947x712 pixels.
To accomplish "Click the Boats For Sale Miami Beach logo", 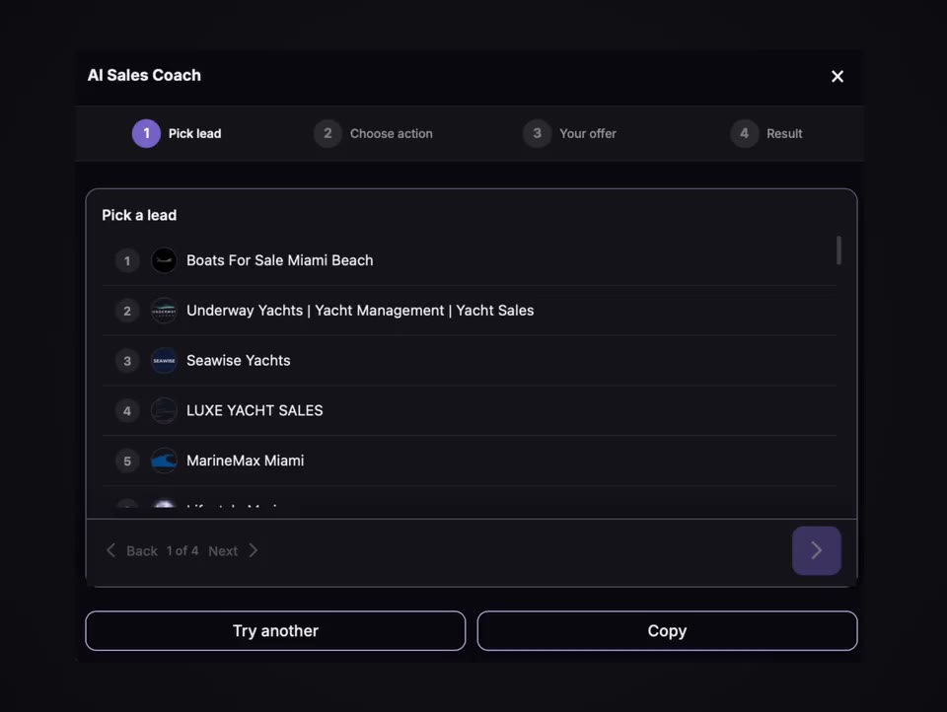I will coord(164,260).
